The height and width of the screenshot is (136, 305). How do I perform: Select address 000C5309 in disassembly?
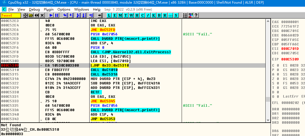pyautogui.click(x=10, y=65)
